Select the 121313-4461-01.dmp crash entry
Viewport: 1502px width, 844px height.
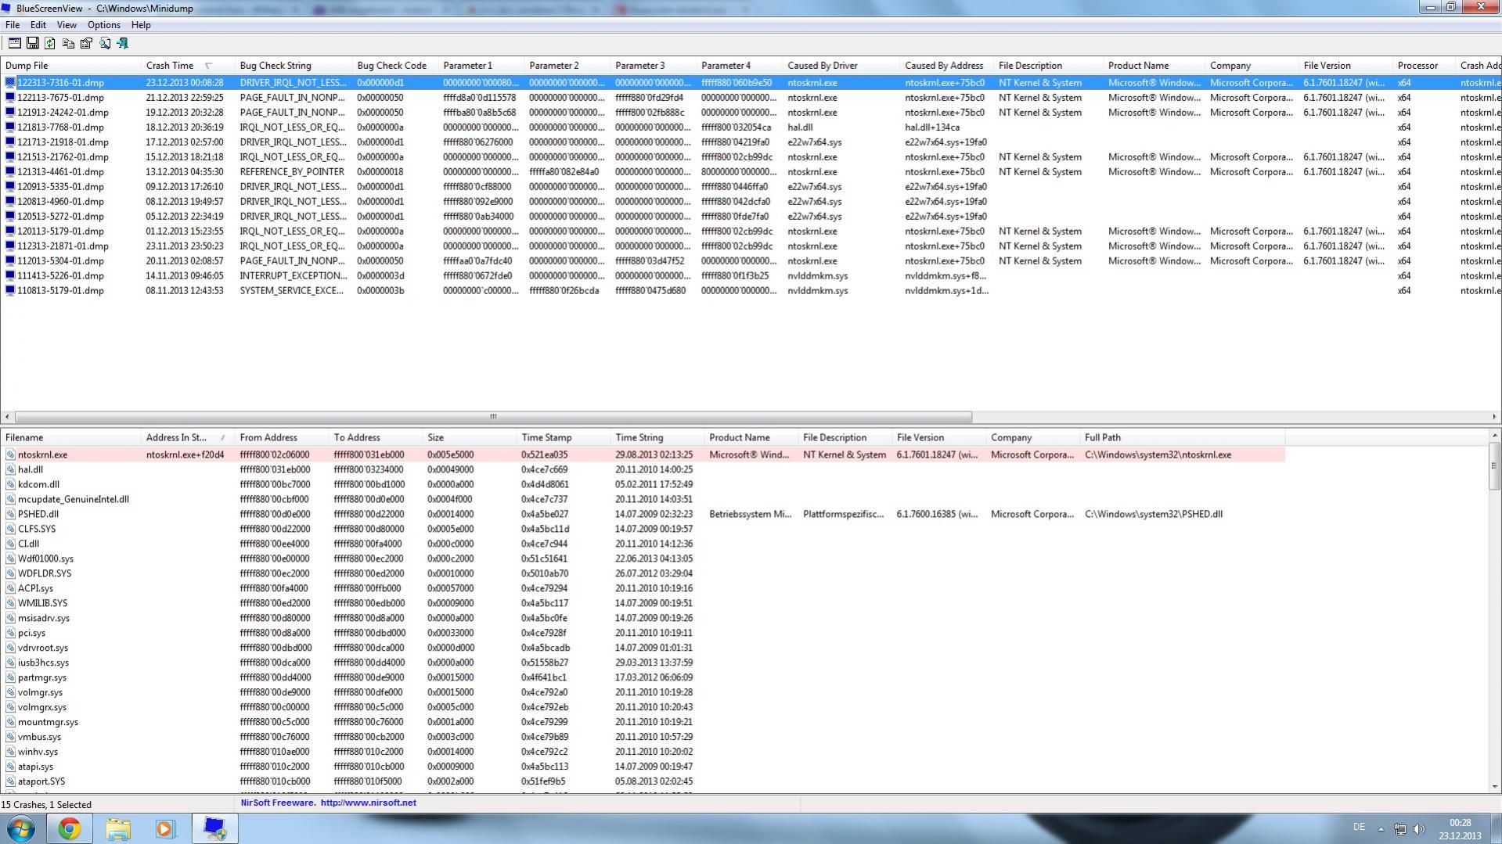pyautogui.click(x=751, y=172)
